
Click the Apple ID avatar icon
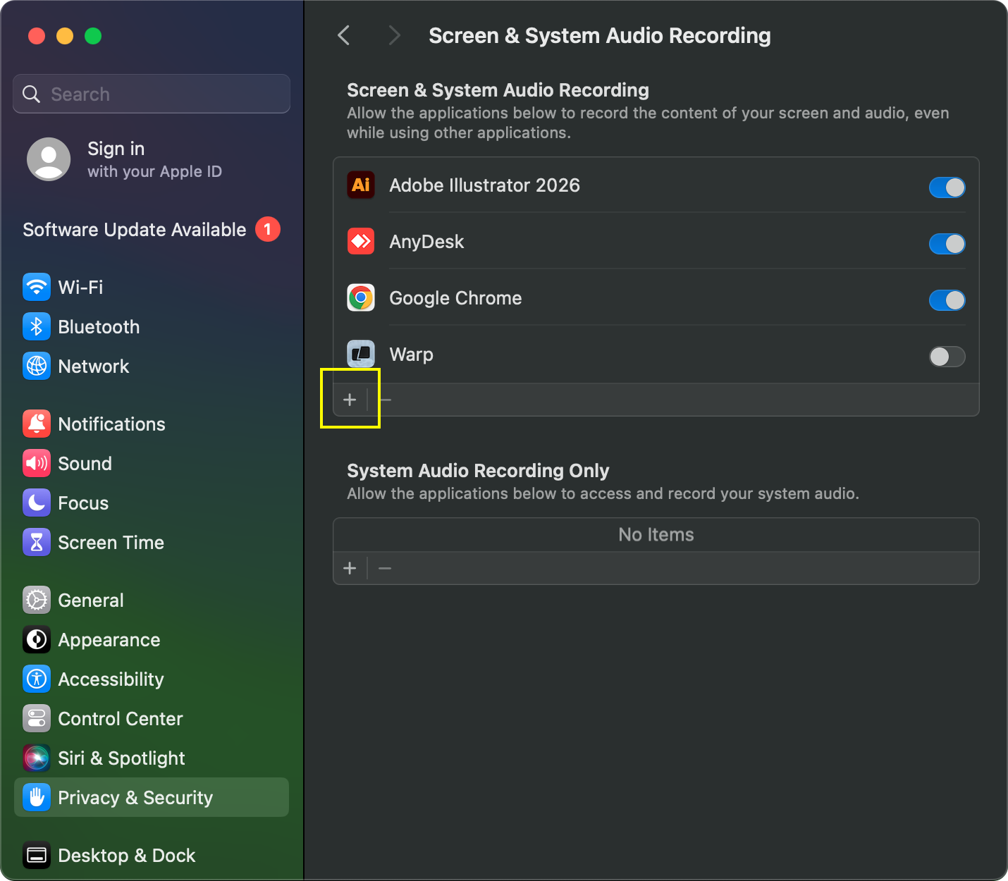click(x=49, y=159)
